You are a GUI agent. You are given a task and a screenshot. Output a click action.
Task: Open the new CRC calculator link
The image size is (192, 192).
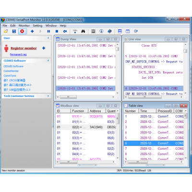(x=14, y=80)
